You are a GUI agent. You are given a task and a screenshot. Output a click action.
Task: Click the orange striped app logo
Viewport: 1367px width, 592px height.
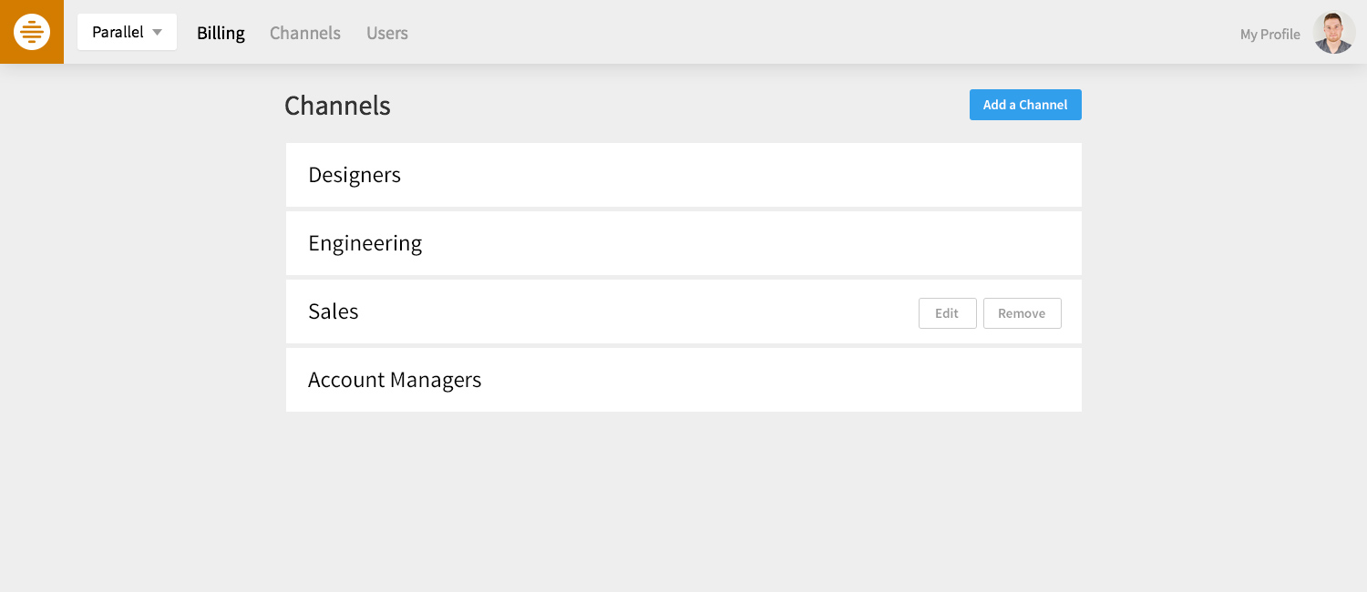click(32, 32)
